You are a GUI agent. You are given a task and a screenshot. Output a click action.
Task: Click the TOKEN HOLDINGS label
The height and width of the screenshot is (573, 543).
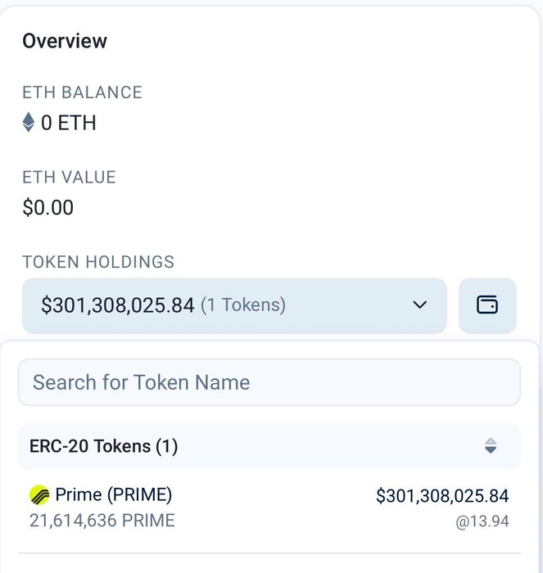tap(98, 262)
